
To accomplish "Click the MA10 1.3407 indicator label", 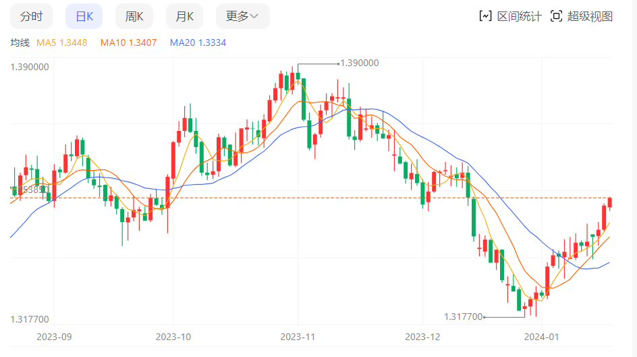I will [128, 43].
